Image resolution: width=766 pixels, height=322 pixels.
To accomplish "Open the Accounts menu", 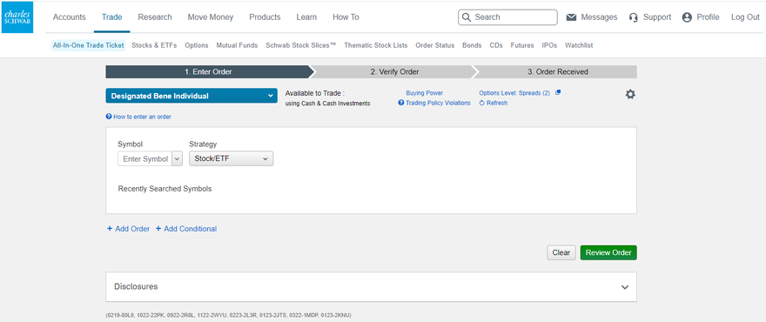I will (70, 17).
